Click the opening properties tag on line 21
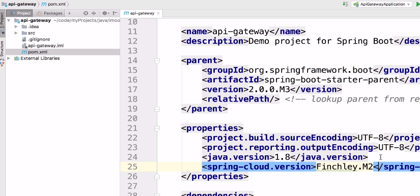 tap(212, 128)
